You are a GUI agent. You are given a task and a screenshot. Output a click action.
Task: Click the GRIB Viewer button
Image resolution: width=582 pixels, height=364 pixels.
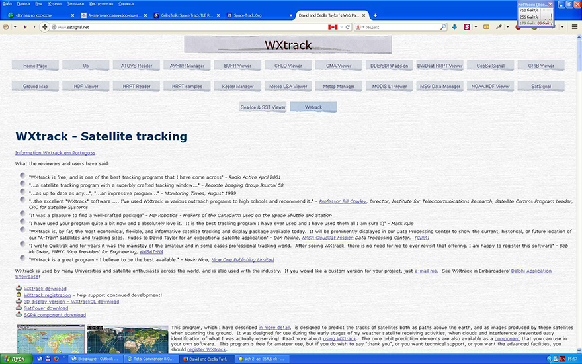(541, 66)
